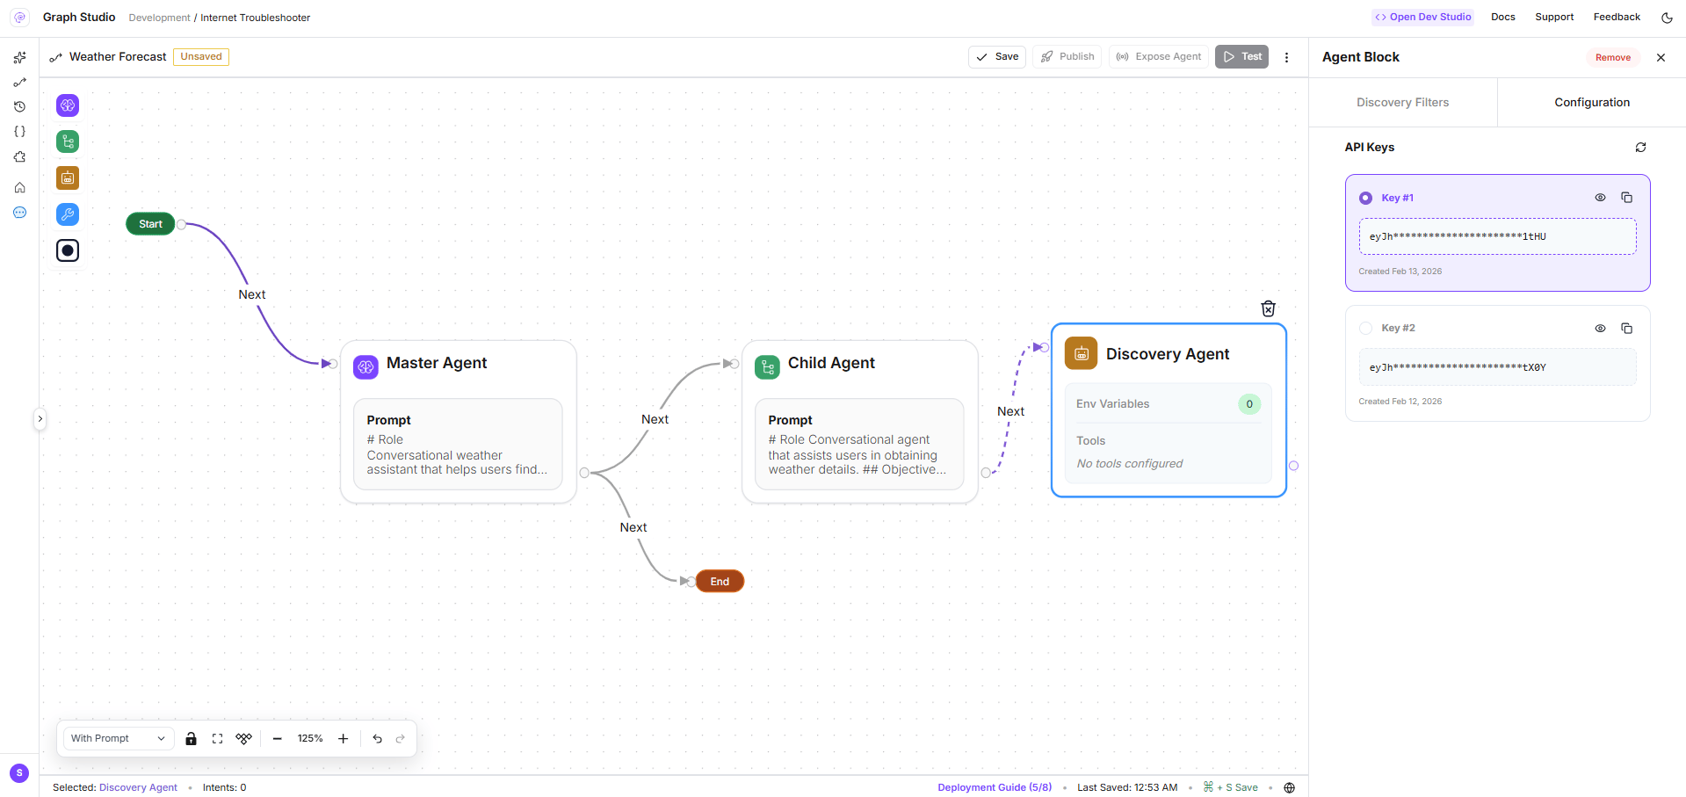Fit the graph to screen

click(217, 739)
